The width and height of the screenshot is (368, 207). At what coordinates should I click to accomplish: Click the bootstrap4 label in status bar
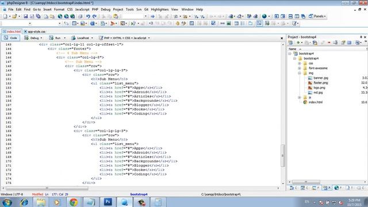tap(139, 194)
